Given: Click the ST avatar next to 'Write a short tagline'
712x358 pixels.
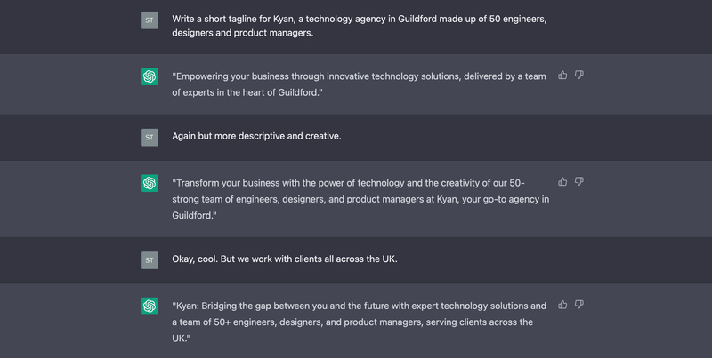Looking at the screenshot, I should tap(150, 20).
